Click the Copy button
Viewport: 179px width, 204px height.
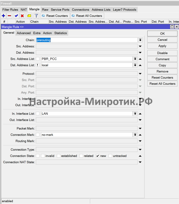point(162,65)
